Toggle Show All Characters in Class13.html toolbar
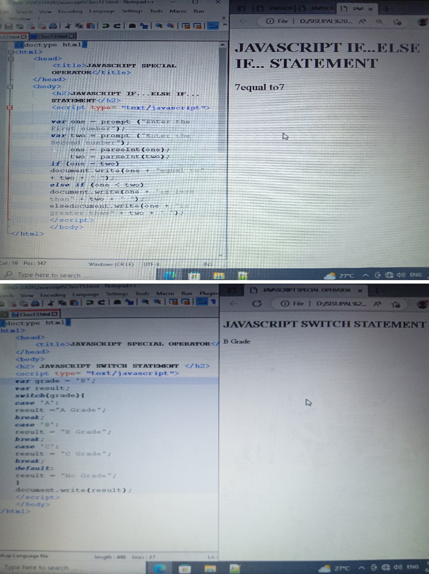This screenshot has height=574, width=429. coord(213,302)
